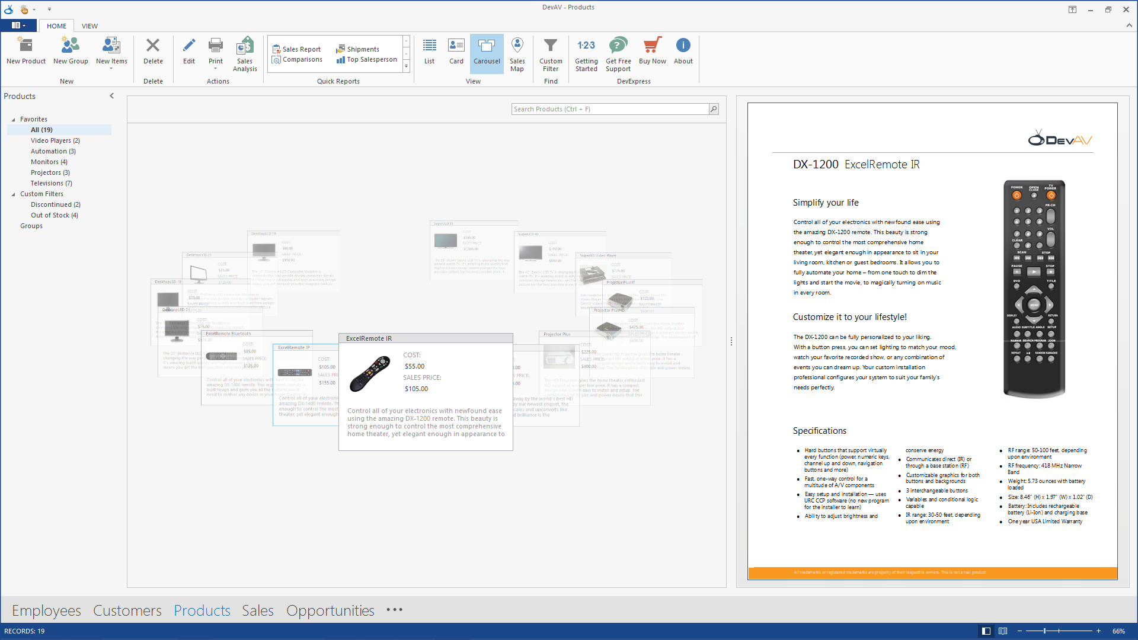Expand the Quick Reports gallery dropdown
Viewport: 1138px width, 640px height.
(x=407, y=67)
